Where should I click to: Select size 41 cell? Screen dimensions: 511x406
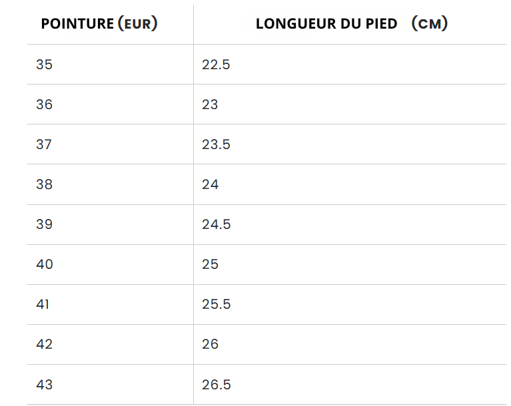(111, 304)
